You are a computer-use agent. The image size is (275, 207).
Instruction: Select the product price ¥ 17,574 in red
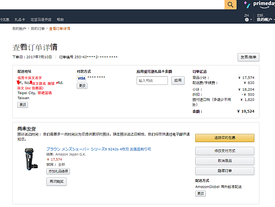pyautogui.click(x=55, y=159)
